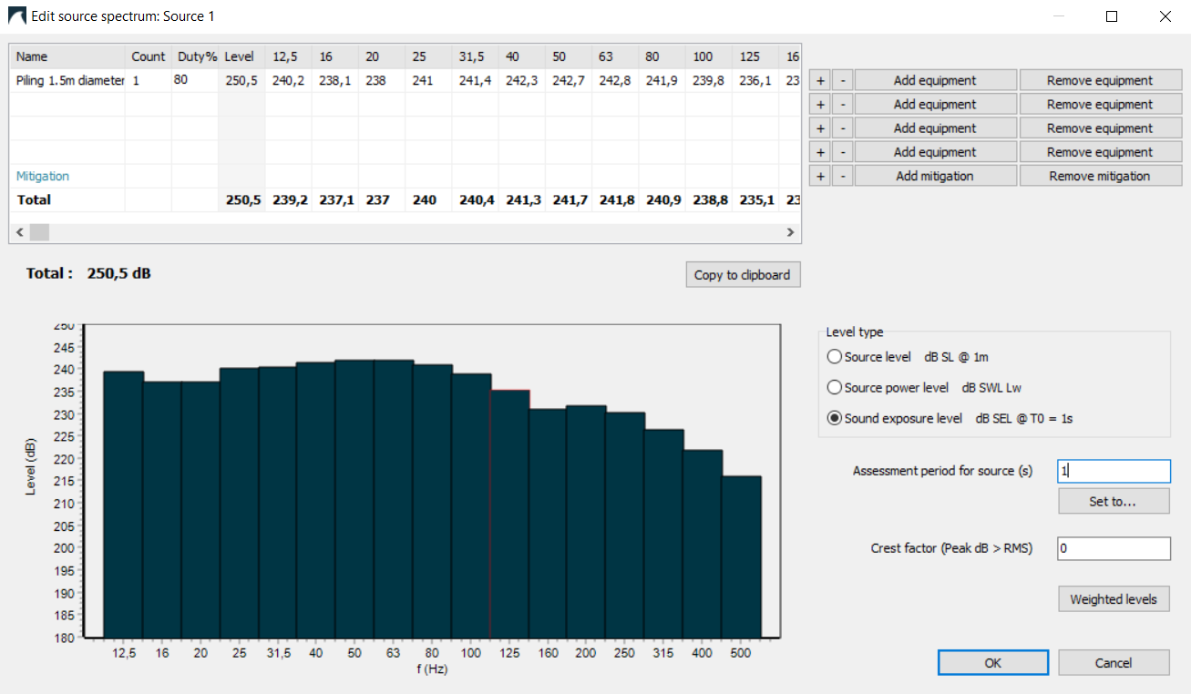Cancel the source spectrum dialog
The height and width of the screenshot is (694, 1191).
coord(1114,663)
